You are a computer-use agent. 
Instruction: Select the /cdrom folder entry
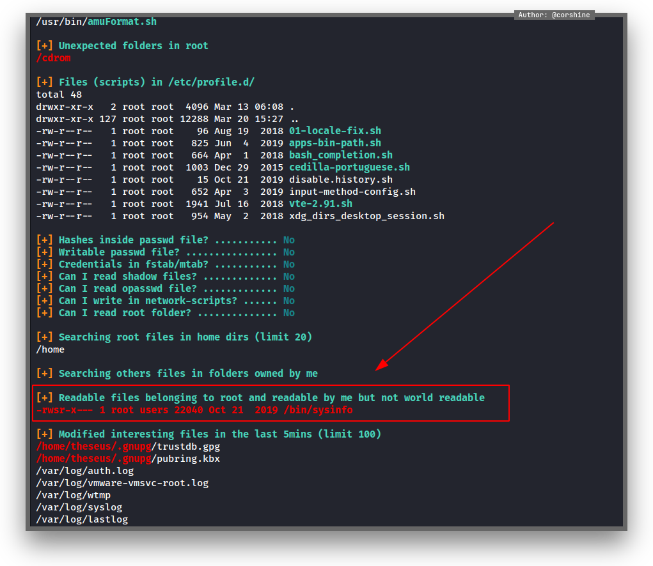[x=53, y=58]
